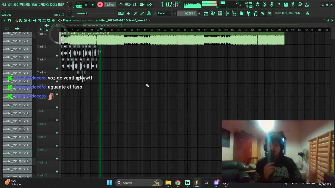Toggle mute switch for Track 2

point(57,55)
